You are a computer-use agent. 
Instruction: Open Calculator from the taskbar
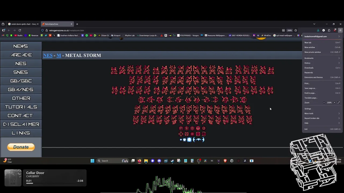192,161
